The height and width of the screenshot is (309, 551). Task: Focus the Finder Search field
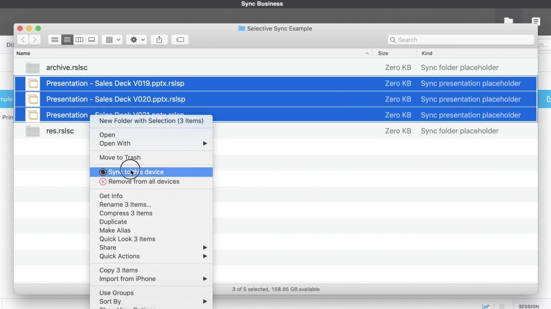click(461, 40)
